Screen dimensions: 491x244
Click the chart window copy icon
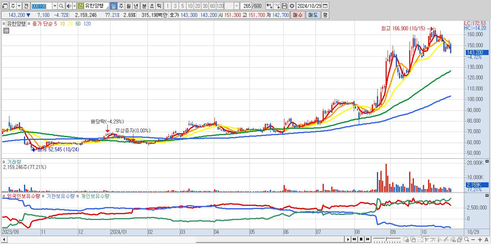[460, 239]
